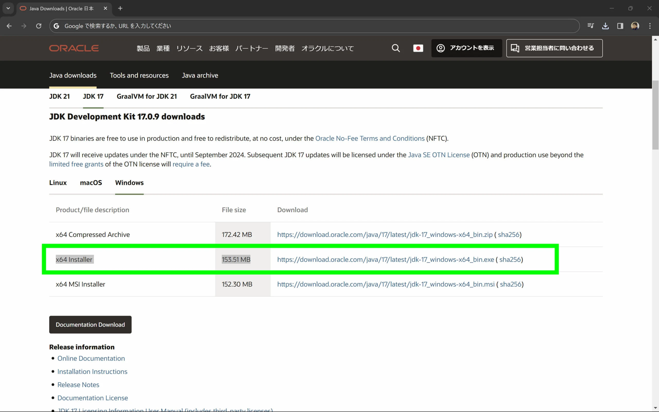Switch to the JDK 21 tab

point(59,97)
